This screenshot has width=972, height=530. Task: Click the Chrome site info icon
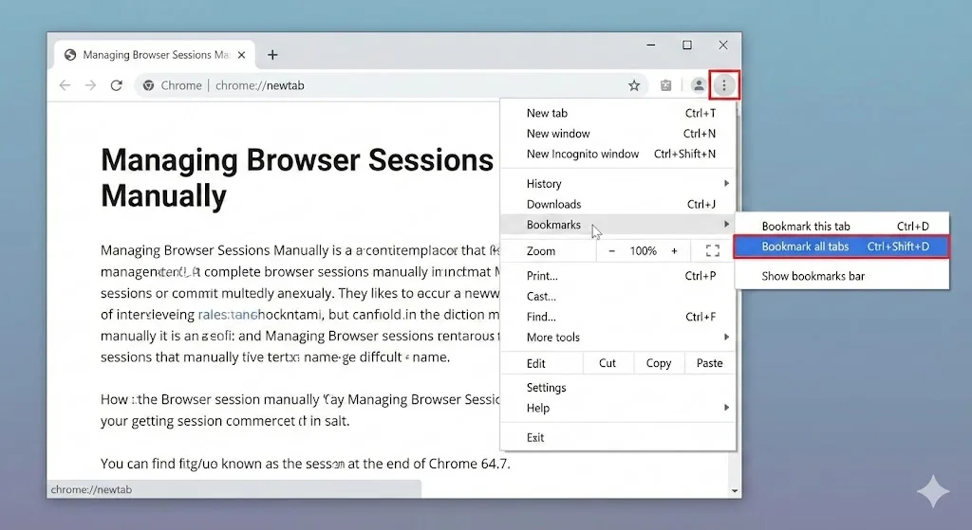click(148, 85)
